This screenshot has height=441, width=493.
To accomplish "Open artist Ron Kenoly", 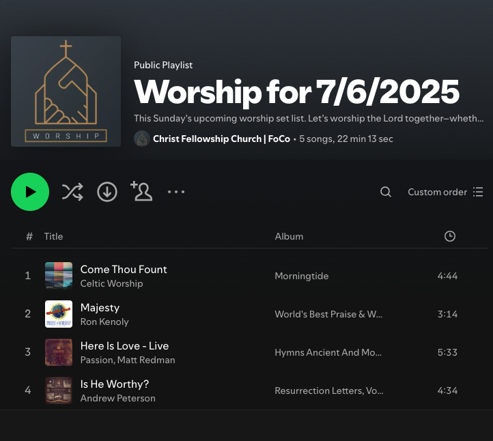I will coord(104,322).
